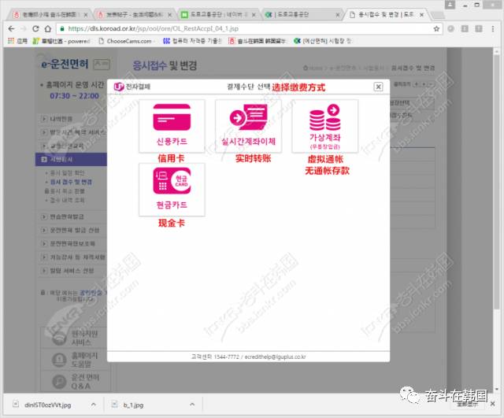Pick the 현금카드 cash card option

point(172,190)
